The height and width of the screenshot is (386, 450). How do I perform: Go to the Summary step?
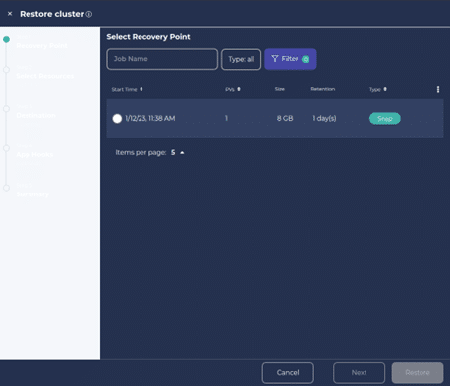[32, 194]
